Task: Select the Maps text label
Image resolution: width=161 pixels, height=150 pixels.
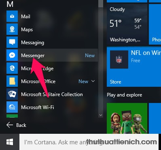Action: tap(27, 30)
